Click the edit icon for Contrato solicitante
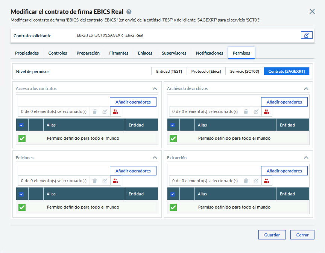The width and height of the screenshot is (325, 253). click(x=307, y=35)
